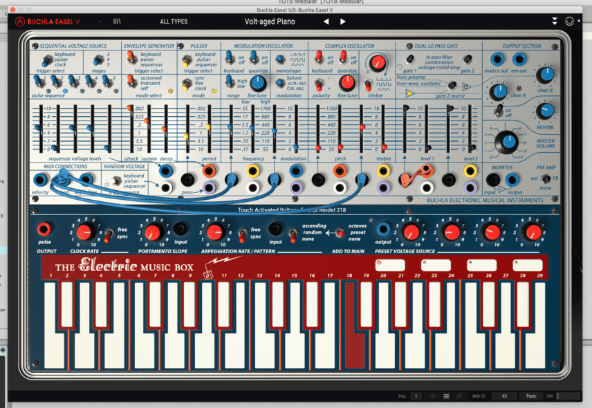Click the Panic button
This screenshot has width=592, height=408.
pyautogui.click(x=531, y=396)
